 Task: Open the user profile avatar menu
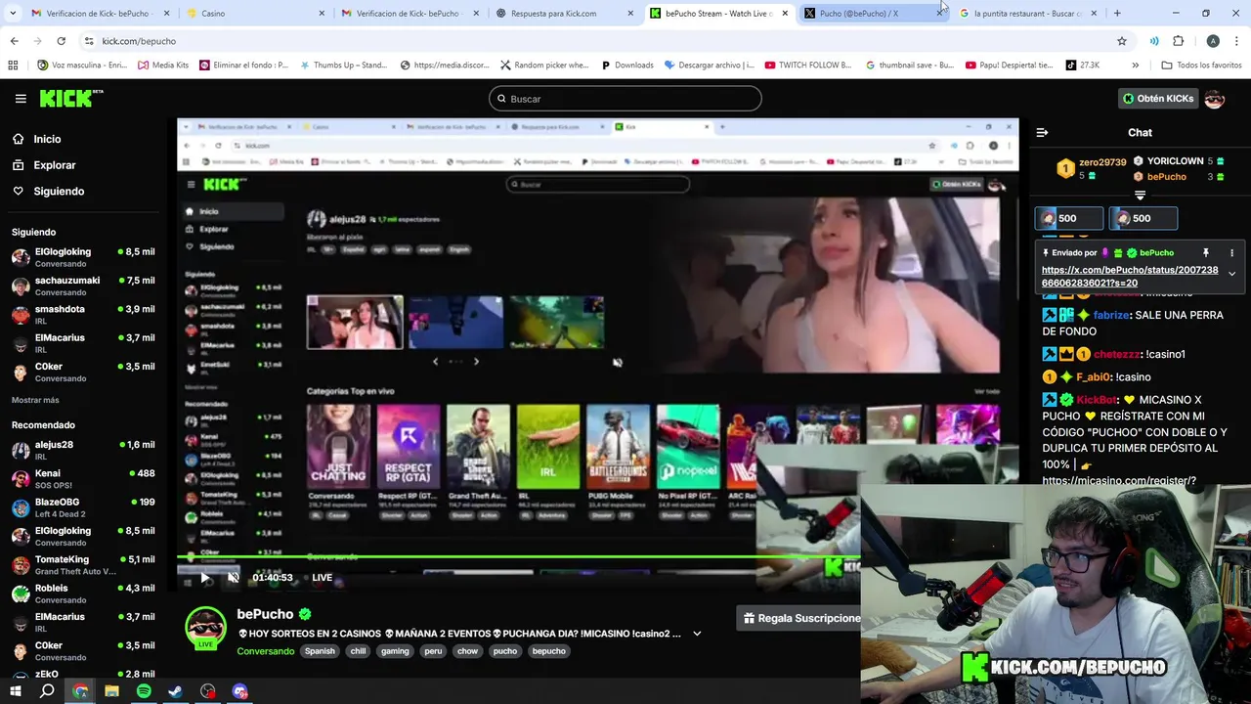[x=1214, y=99]
